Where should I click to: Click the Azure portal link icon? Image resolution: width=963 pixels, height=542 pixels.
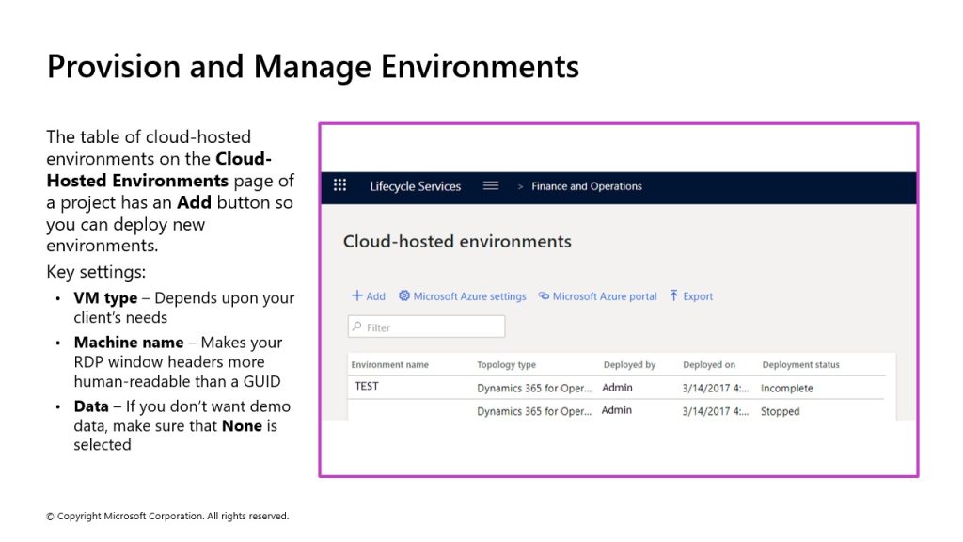(x=544, y=295)
